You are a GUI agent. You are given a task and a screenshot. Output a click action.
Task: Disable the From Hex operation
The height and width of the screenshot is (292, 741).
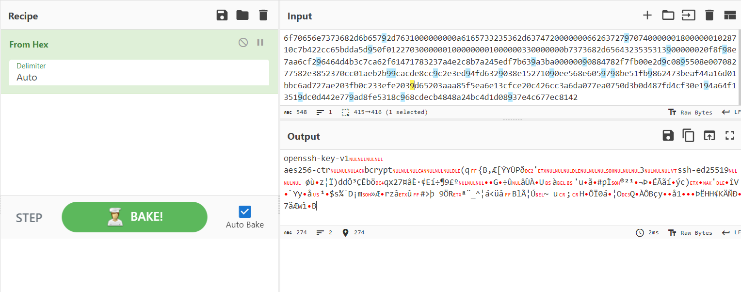tap(243, 43)
